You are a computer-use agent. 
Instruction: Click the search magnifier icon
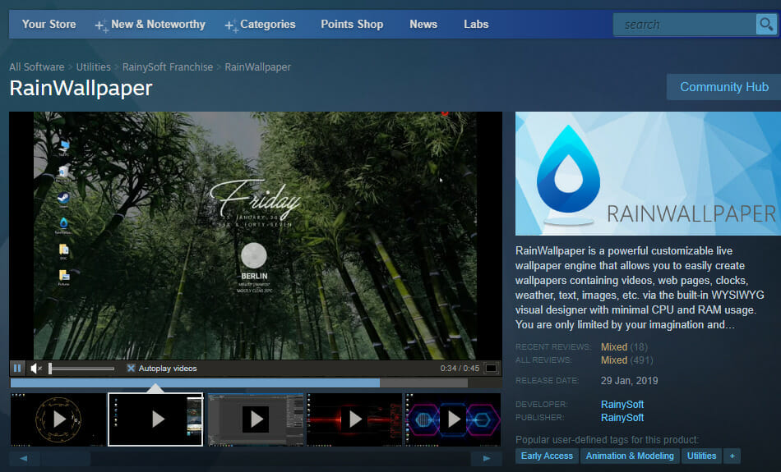(x=765, y=25)
